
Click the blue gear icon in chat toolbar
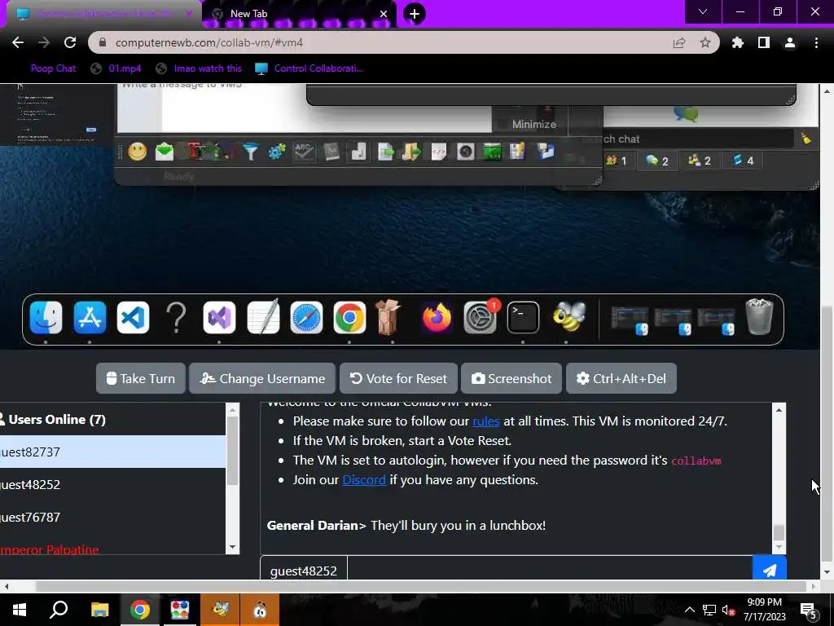pyautogui.click(x=277, y=152)
